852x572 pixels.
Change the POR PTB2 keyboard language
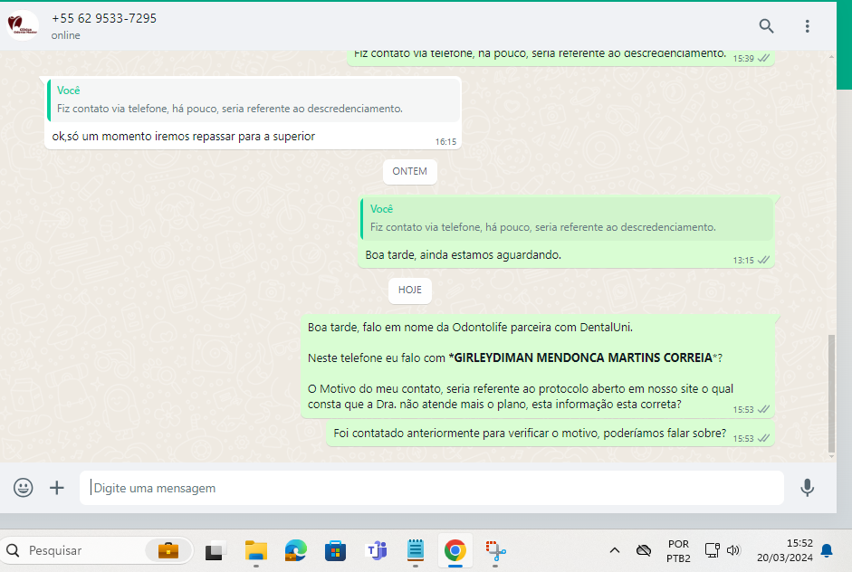click(x=678, y=551)
